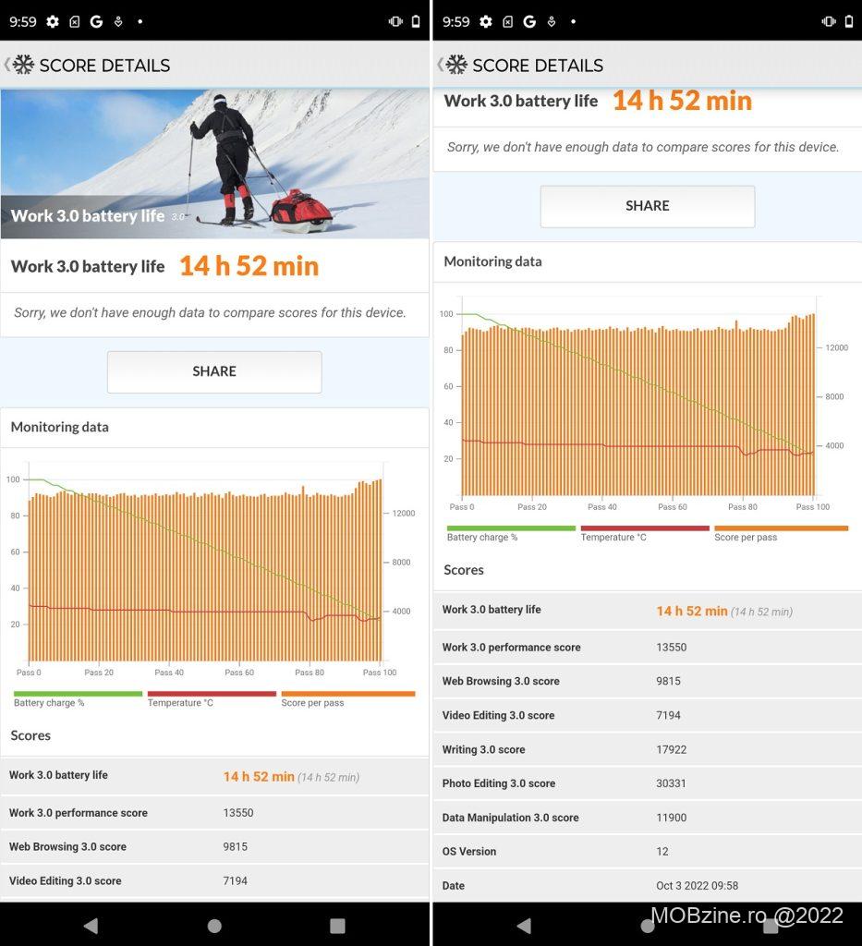
Task: Tap the Photo Editing 3.0 score row
Action: [647, 783]
